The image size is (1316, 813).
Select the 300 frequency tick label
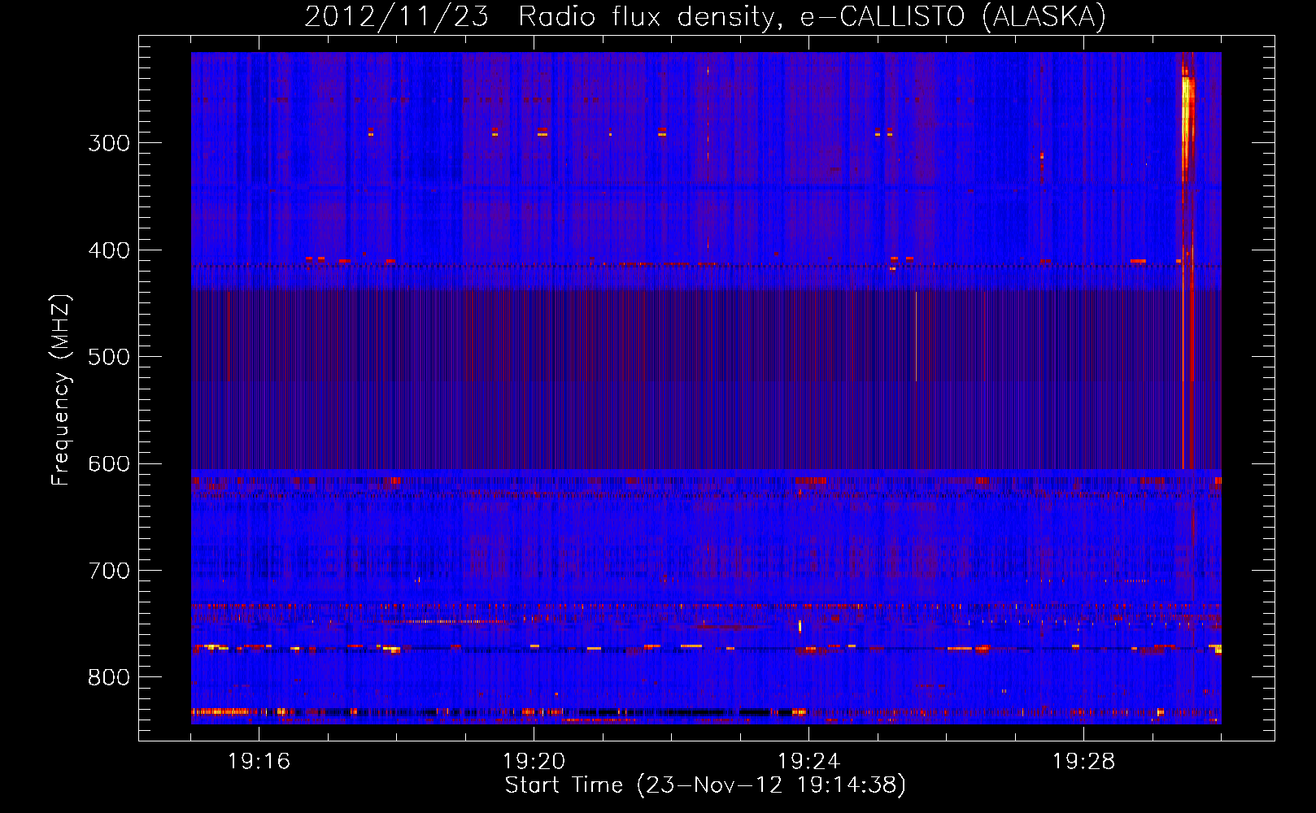[109, 143]
